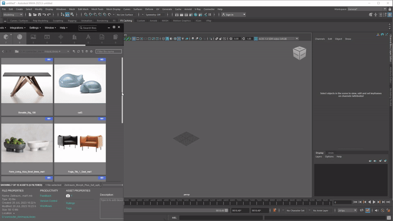Open the Ratings link

70,203
